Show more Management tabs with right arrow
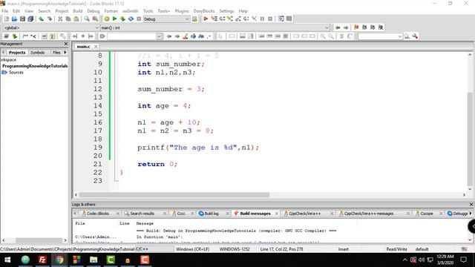 point(65,53)
